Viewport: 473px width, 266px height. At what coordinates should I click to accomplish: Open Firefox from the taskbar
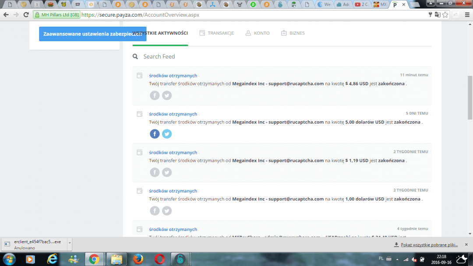point(137,259)
